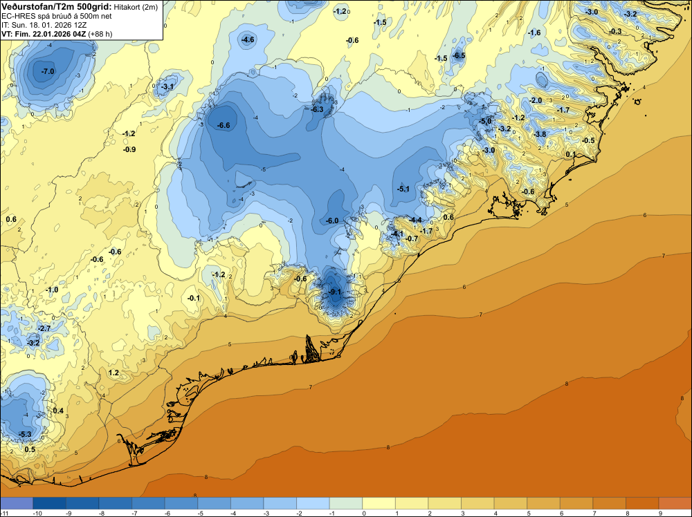Select the -3.1 temperature label
The height and width of the screenshot is (517, 692).
(x=167, y=87)
